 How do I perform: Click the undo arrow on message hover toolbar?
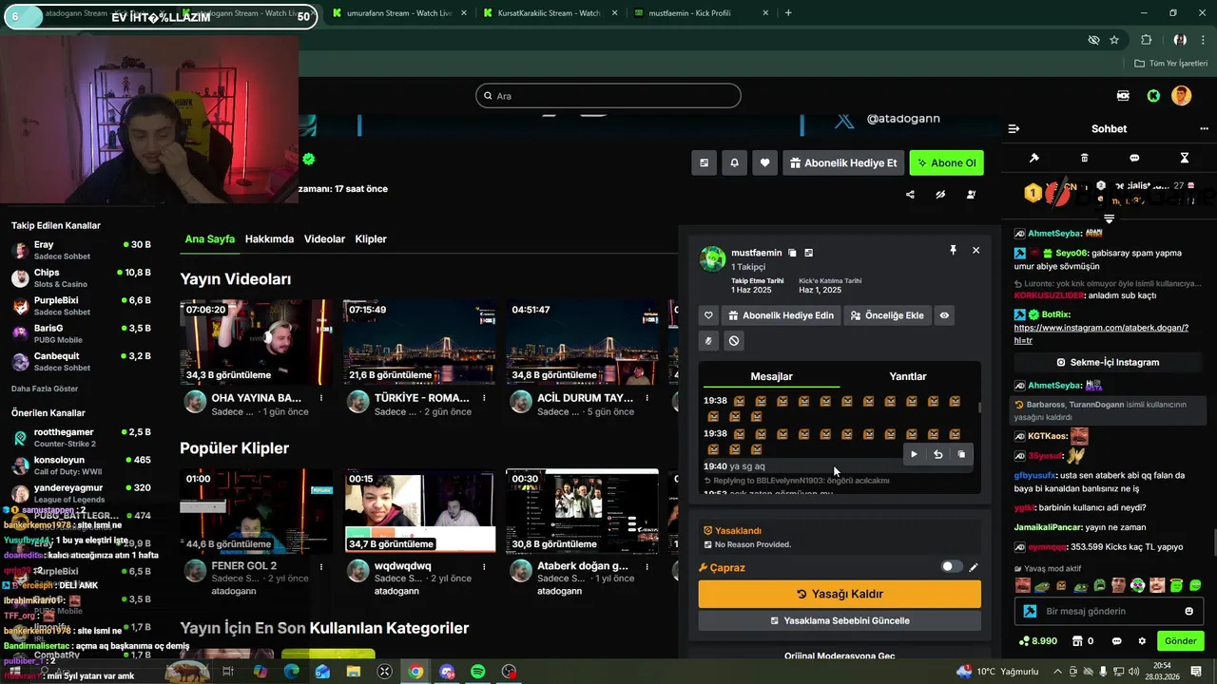(x=937, y=454)
